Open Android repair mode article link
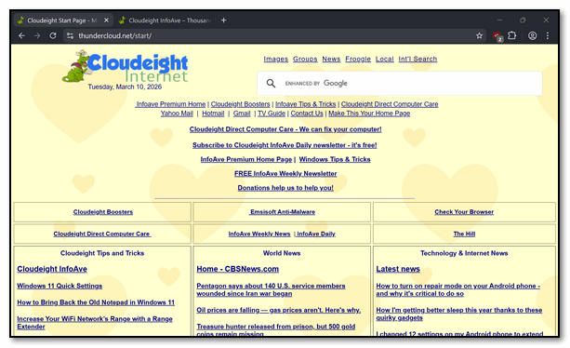 (458, 289)
